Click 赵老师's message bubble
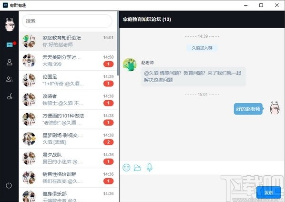Viewport: 285px width, 202px height. coord(193,76)
